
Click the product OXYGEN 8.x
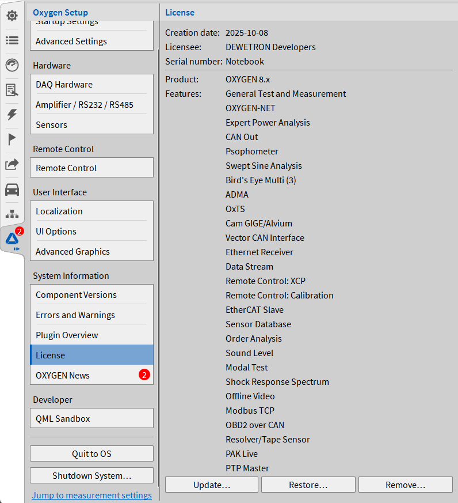(x=247, y=80)
